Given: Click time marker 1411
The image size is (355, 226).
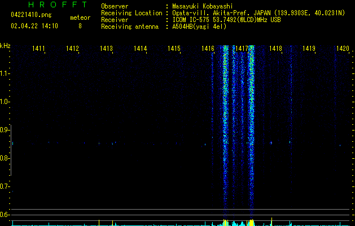Looking at the screenshot, I should (38, 48).
